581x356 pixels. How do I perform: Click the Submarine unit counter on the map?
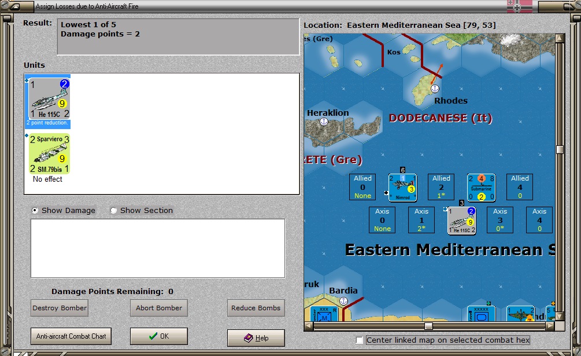(x=482, y=188)
